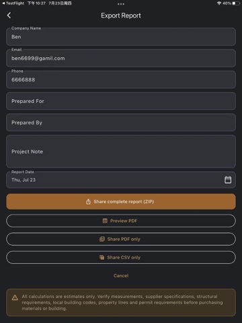The height and width of the screenshot is (323, 242).
Task: Return to TestFlight via status bar
Action: [13, 3]
